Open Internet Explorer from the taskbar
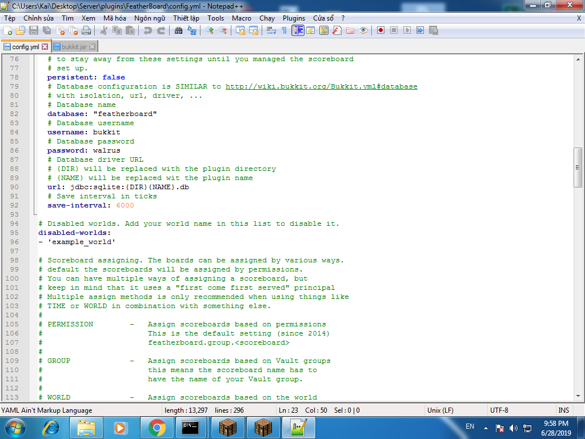 pos(51,428)
